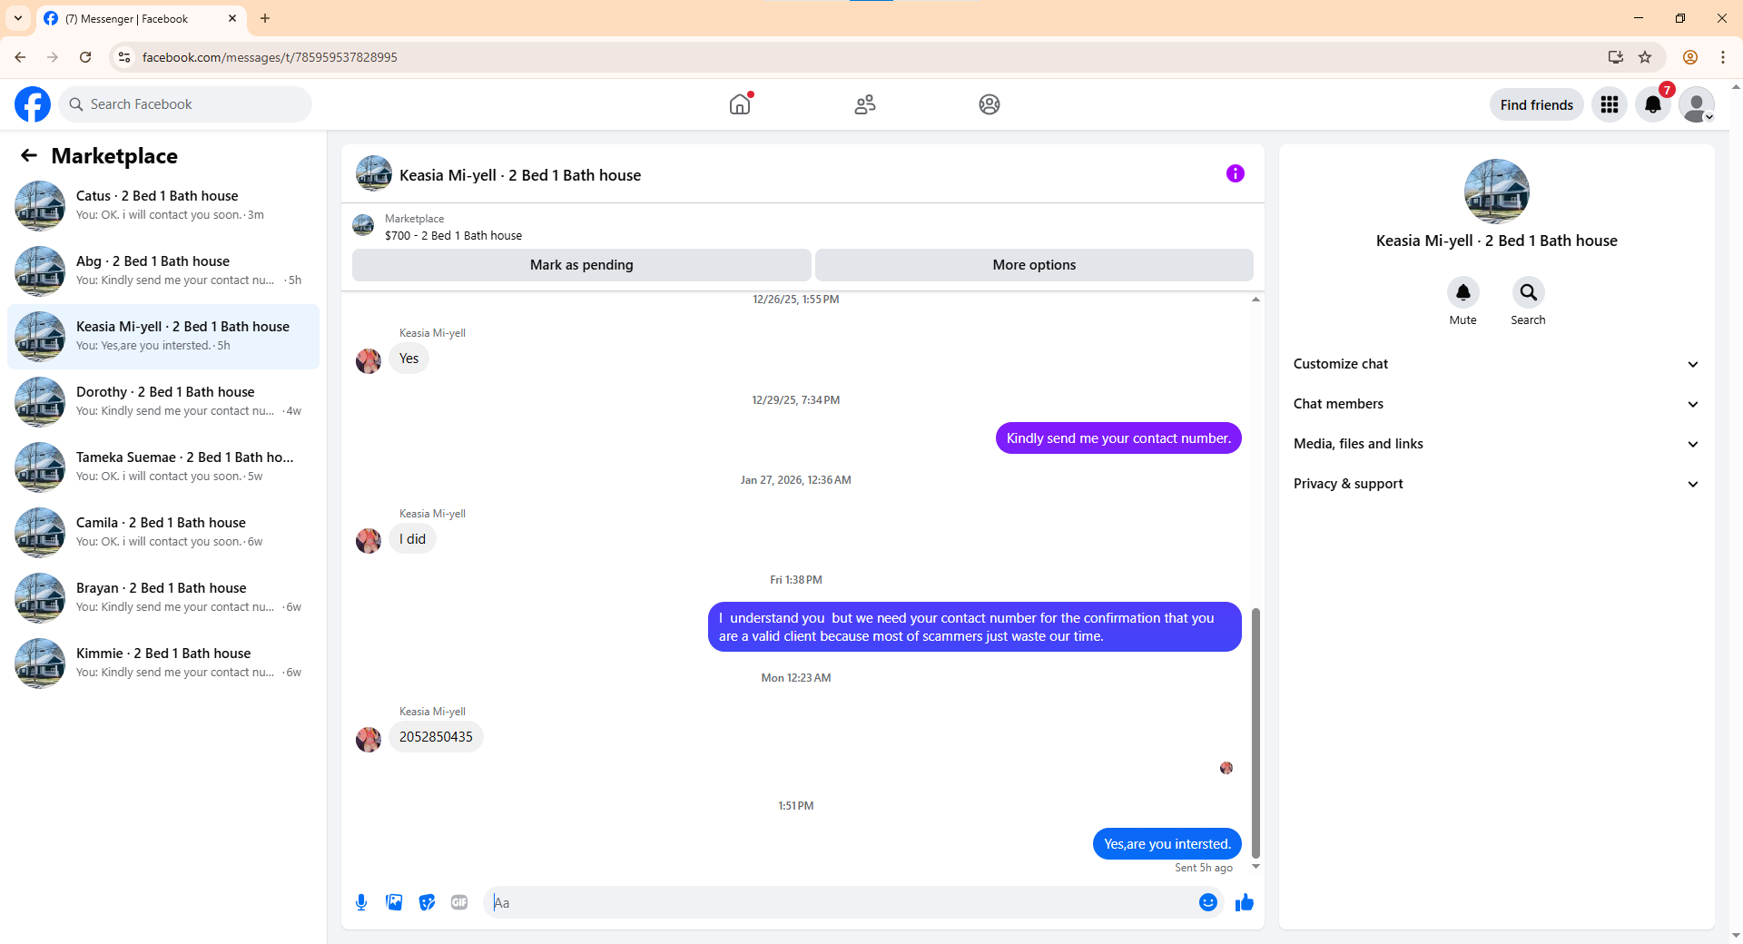The image size is (1743, 944).
Task: Mute this chat using the bell icon
Action: [x=1462, y=292]
